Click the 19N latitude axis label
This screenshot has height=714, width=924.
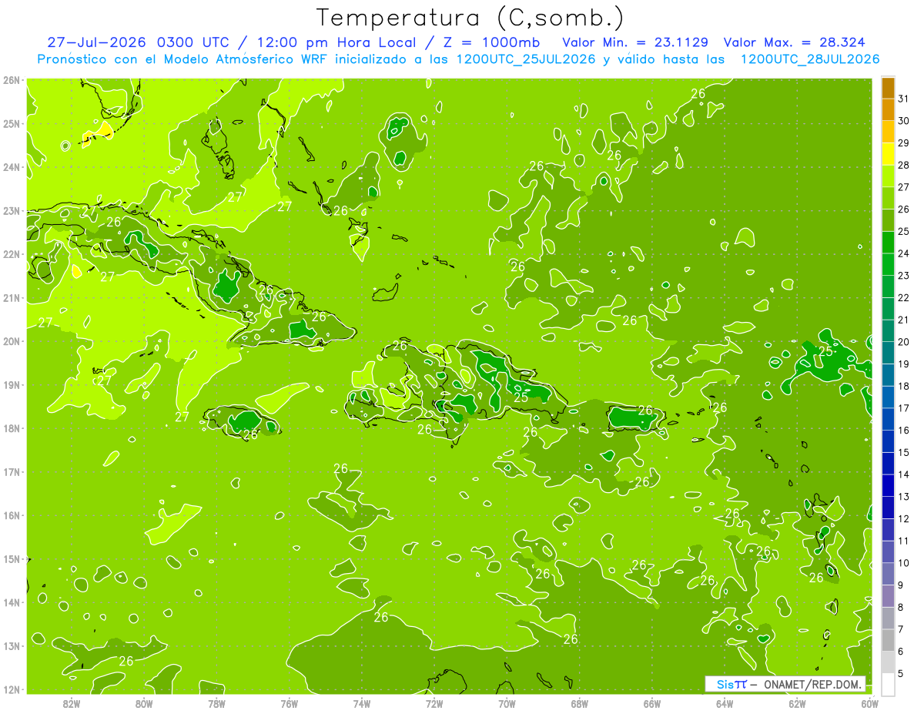[x=12, y=385]
